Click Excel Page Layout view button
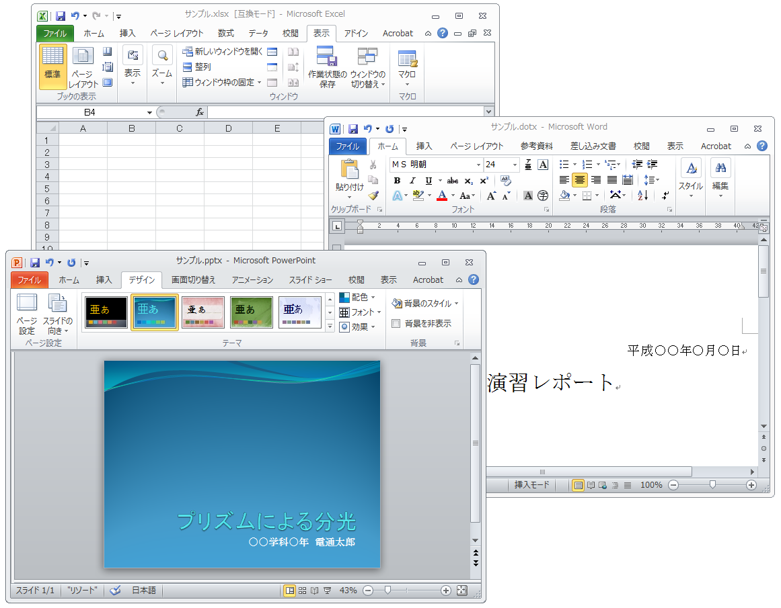781x608 pixels. (x=83, y=68)
